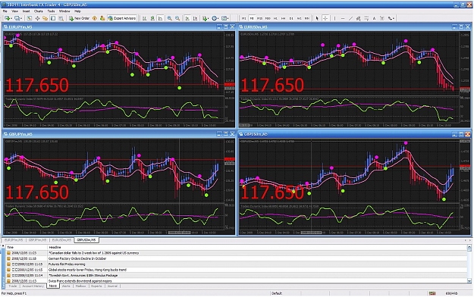The width and height of the screenshot is (474, 297).
Task: Open the Alerts tab in Terminal
Action: pos(66,286)
